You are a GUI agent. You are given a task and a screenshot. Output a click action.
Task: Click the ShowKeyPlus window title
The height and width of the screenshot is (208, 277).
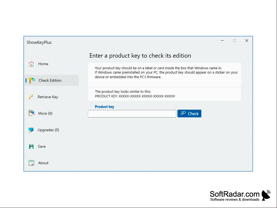click(39, 42)
